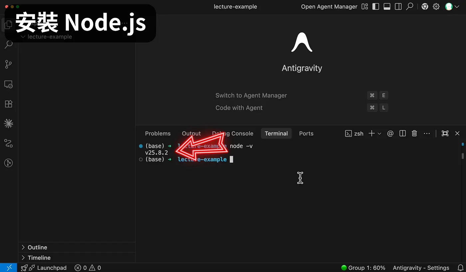Open the pull-request style icon in activity bar

click(x=9, y=143)
